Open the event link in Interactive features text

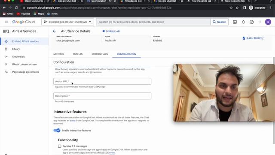73,121
